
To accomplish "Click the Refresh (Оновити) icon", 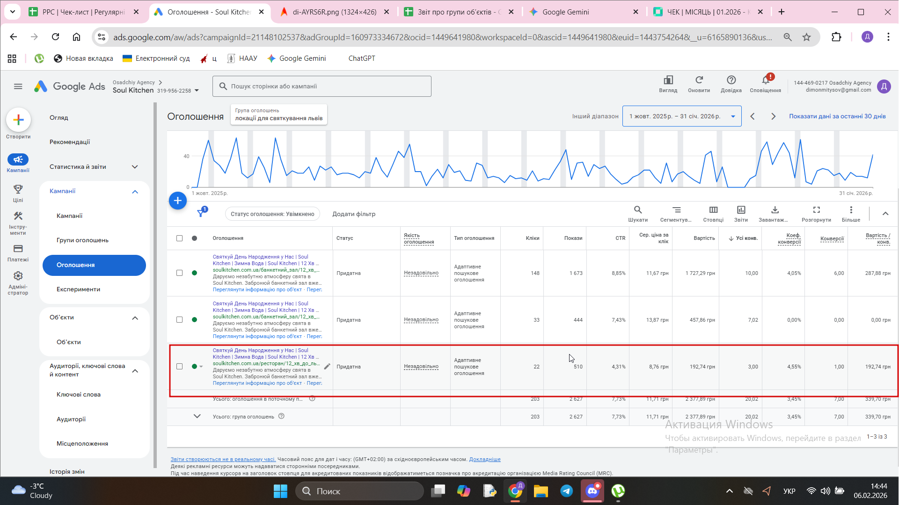I will click(699, 81).
